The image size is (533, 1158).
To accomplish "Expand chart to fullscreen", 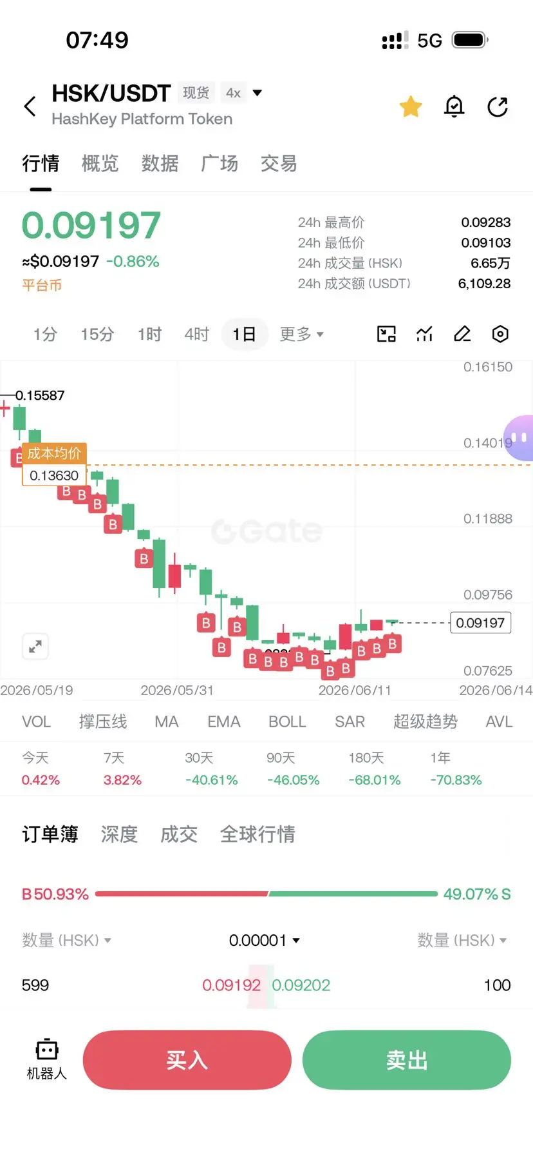I will [x=35, y=646].
